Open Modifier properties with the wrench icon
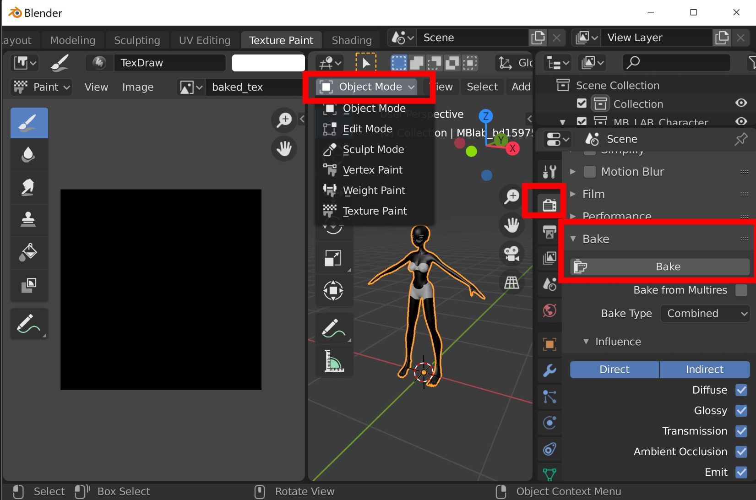This screenshot has width=756, height=500. (x=549, y=370)
